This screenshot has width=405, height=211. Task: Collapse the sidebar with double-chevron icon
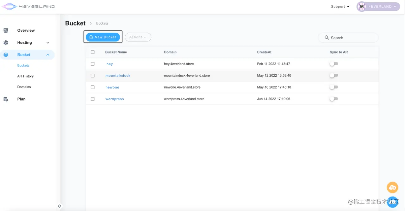click(x=59, y=206)
